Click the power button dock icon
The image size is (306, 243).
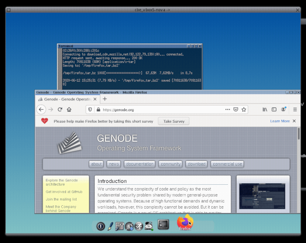101,226
